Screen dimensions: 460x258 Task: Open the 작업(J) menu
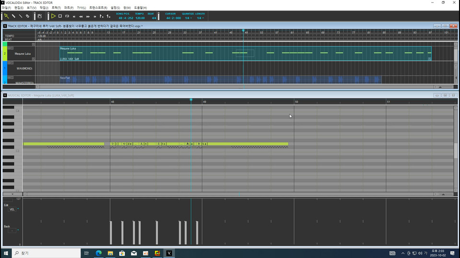click(44, 8)
